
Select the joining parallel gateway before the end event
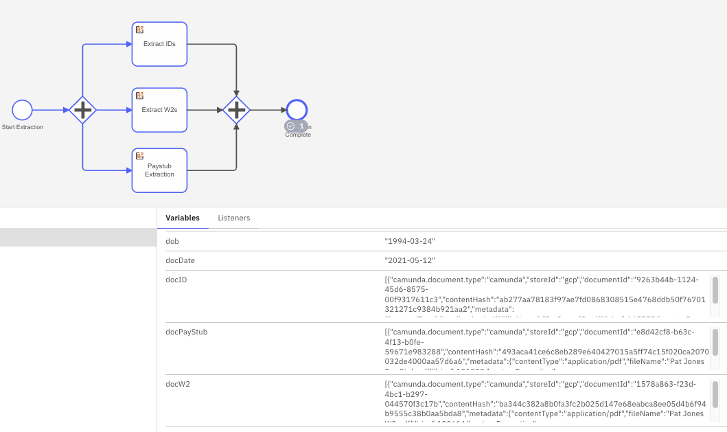[236, 109]
